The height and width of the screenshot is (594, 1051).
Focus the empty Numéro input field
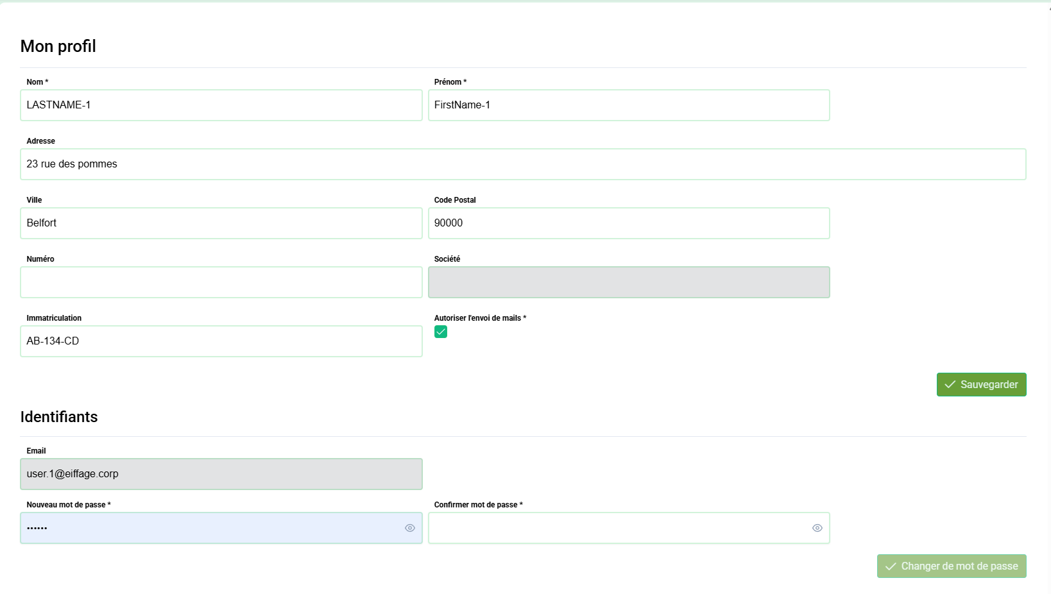[x=221, y=282]
